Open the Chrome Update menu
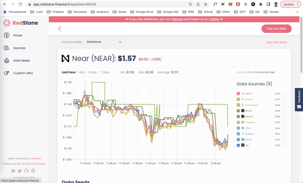The width and height of the screenshot is (303, 183). pos(291,4)
